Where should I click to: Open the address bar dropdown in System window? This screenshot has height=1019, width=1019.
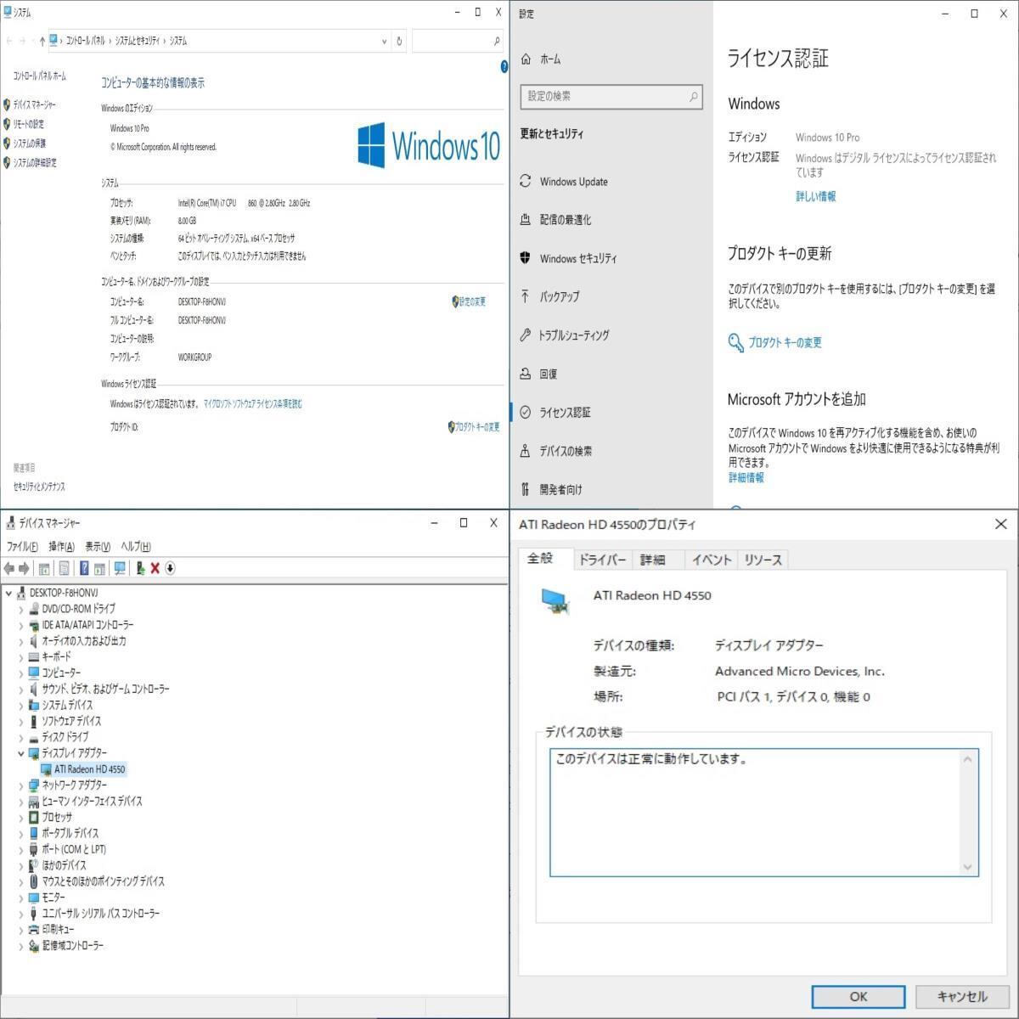click(x=384, y=41)
